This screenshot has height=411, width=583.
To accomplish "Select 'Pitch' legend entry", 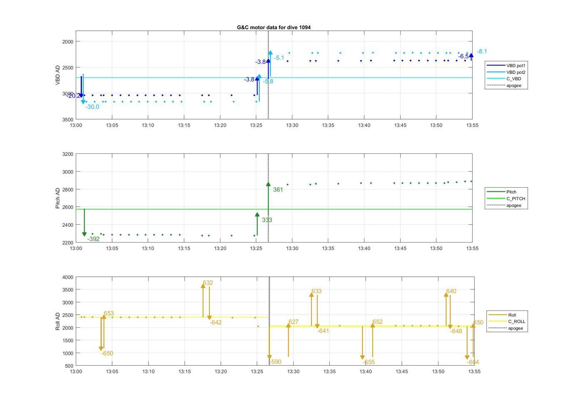I will (506, 192).
